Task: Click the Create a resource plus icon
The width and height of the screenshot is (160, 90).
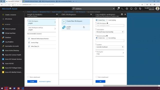Action: [3, 15]
